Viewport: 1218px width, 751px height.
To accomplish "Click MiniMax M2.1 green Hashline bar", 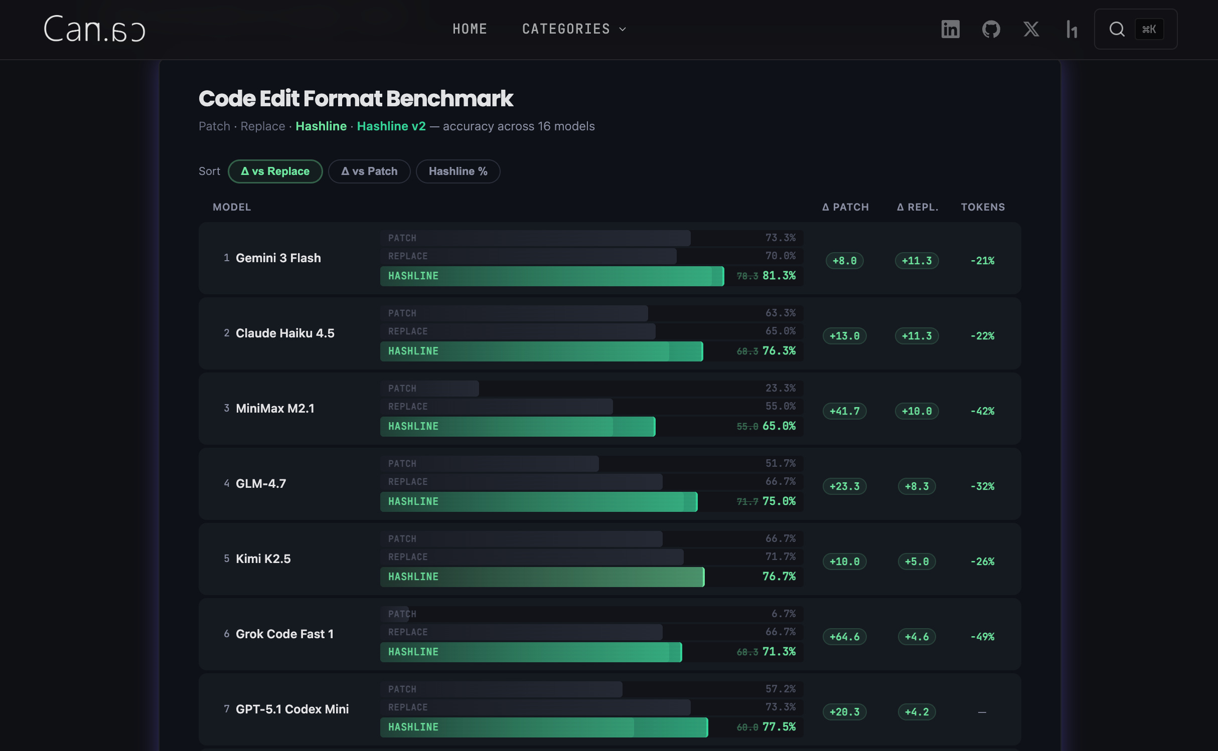I will point(517,427).
